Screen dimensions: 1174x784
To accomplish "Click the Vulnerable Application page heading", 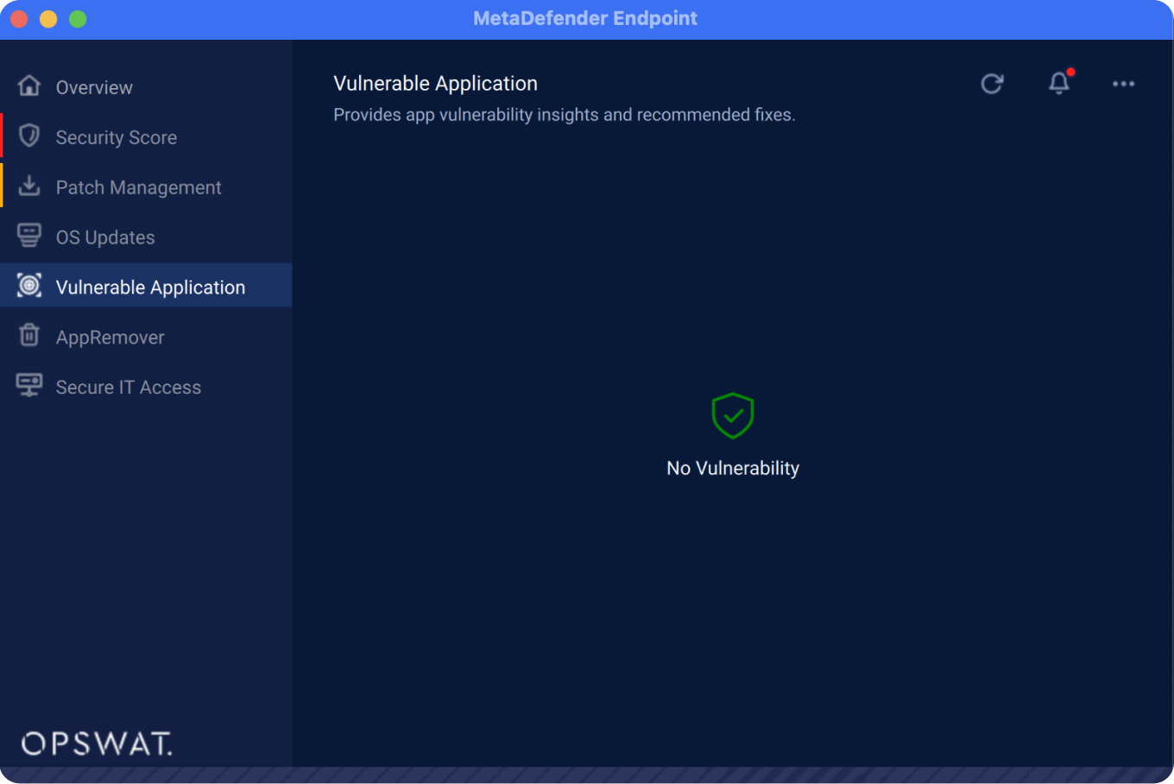I will 435,84.
